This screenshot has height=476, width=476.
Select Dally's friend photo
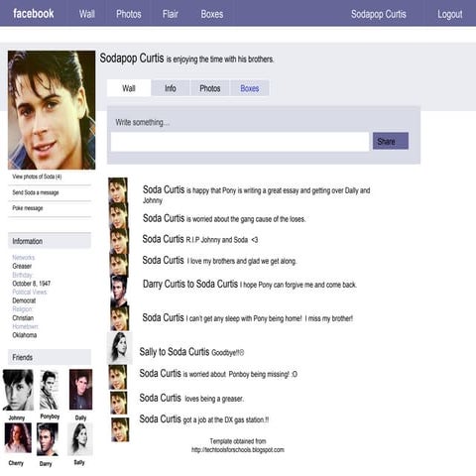[80, 390]
